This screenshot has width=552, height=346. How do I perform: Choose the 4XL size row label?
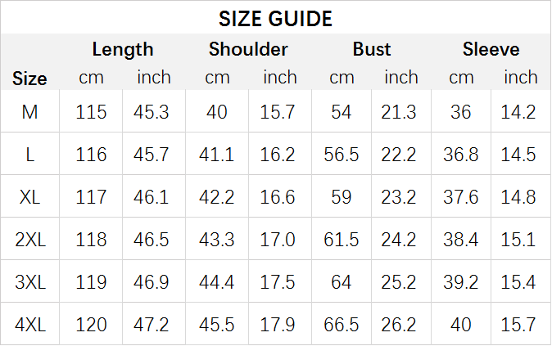pos(30,325)
